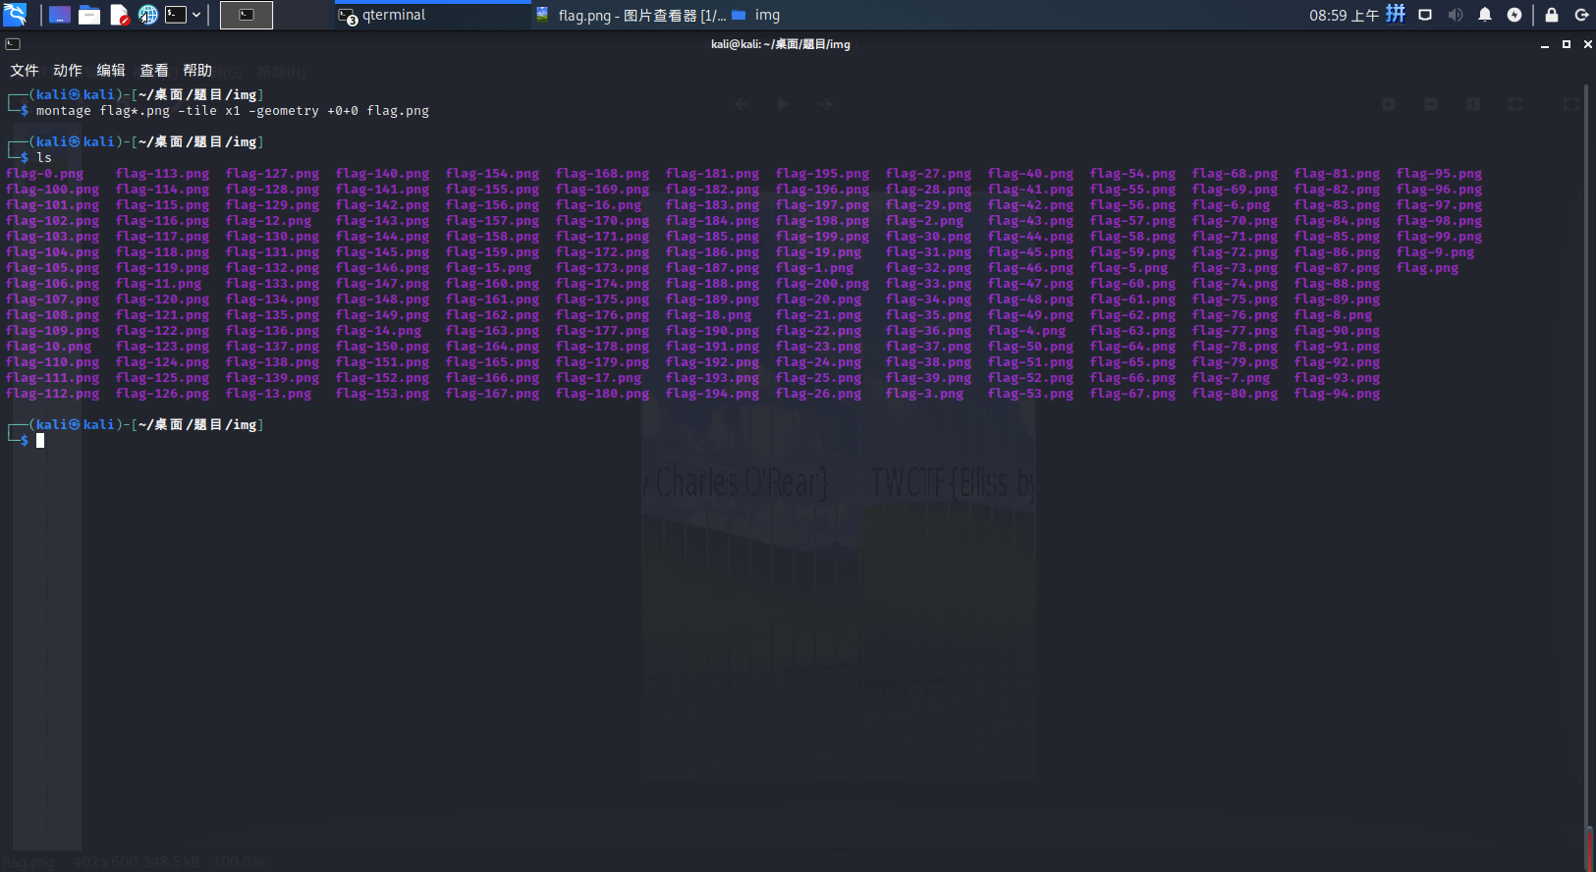Image resolution: width=1596 pixels, height=872 pixels.
Task: Switch to the img folder window
Action: [756, 15]
